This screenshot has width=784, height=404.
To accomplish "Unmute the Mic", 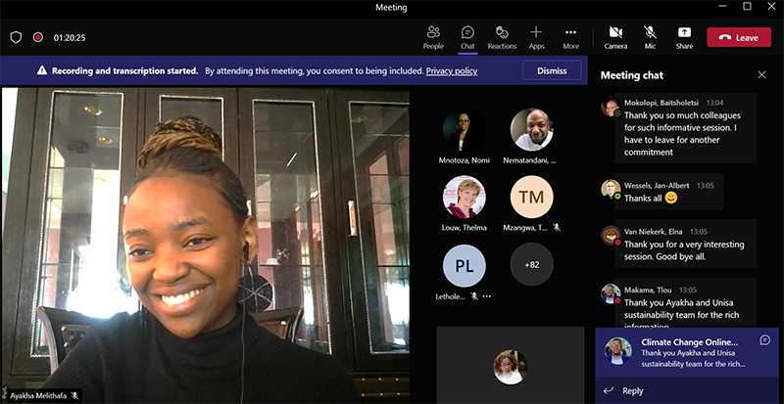I will point(650,37).
